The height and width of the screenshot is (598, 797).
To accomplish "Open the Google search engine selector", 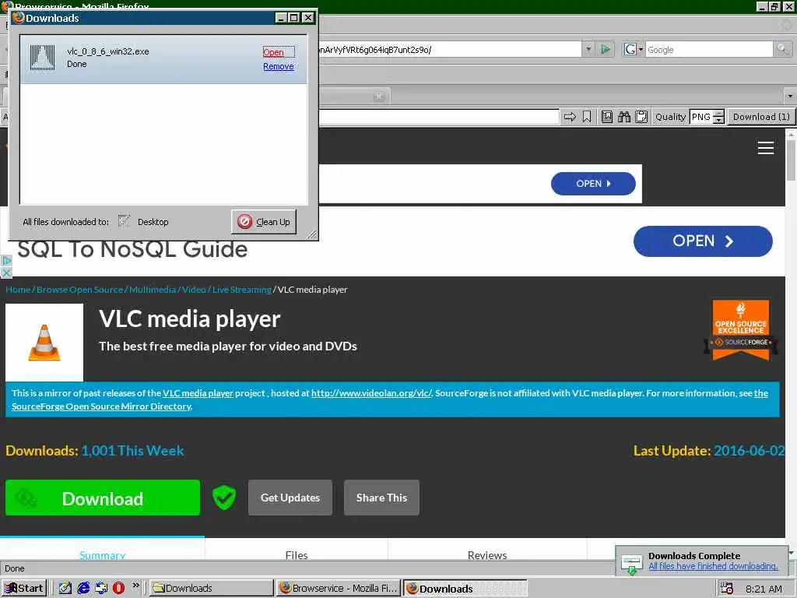I will (634, 49).
